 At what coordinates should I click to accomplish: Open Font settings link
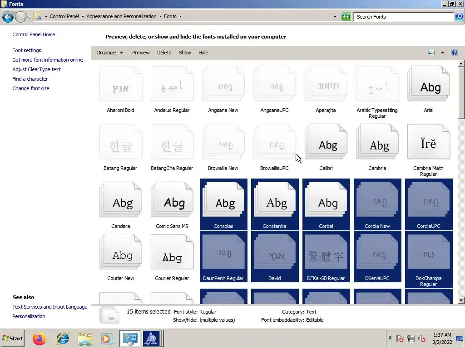27,50
